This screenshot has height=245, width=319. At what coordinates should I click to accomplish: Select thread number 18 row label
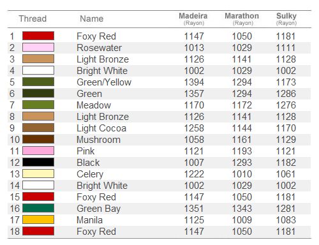pyautogui.click(x=15, y=232)
